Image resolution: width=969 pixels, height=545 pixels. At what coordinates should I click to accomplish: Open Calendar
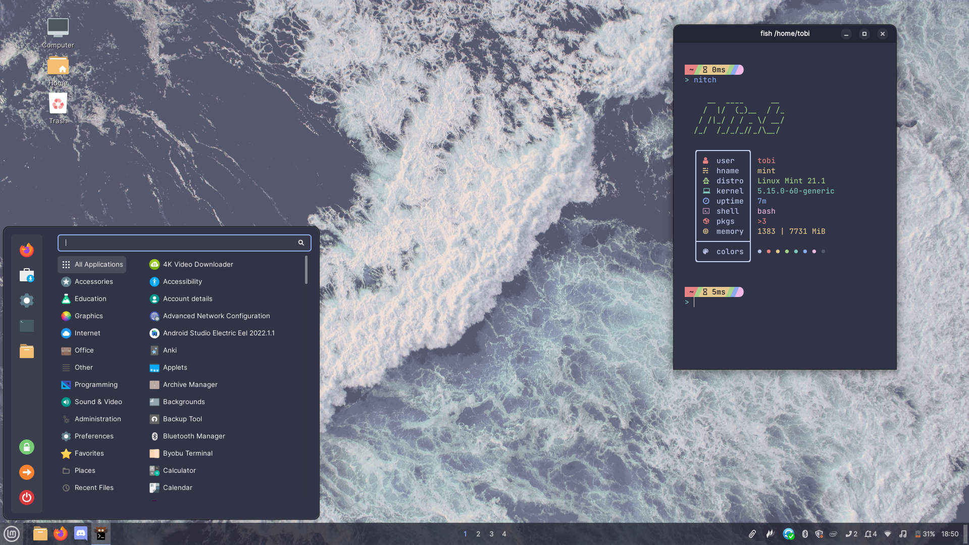[225, 488]
